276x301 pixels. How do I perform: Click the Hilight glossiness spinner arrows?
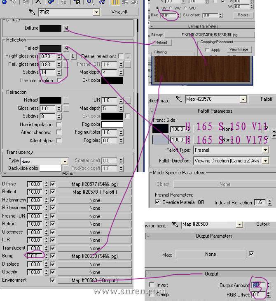point(59,56)
